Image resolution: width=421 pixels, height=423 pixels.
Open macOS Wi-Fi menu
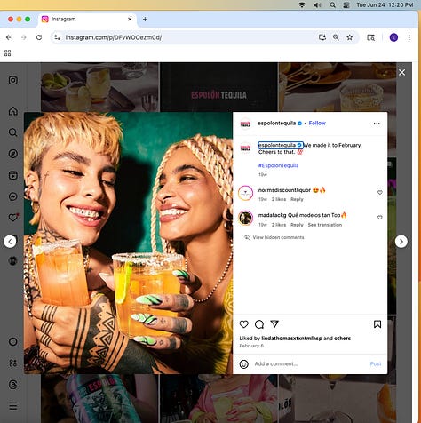pos(302,4)
